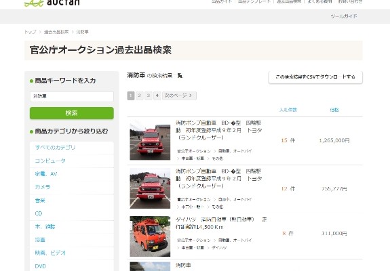Go to page 2 of results

[140, 96]
